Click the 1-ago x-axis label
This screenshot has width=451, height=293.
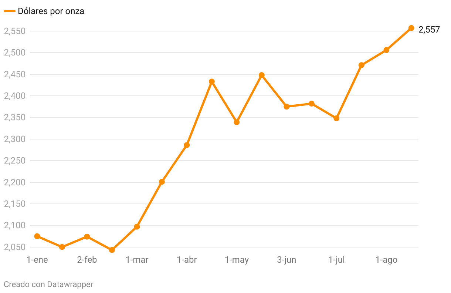click(x=386, y=260)
